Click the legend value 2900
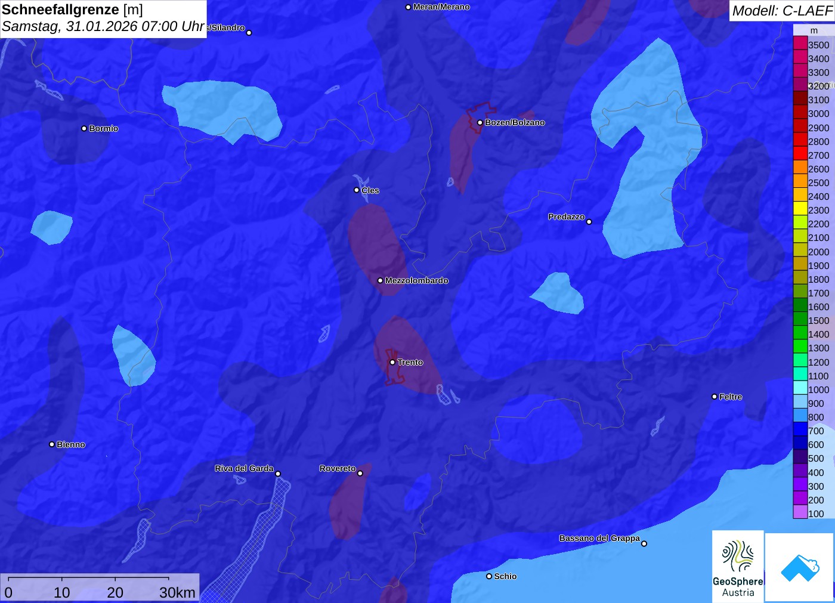Screen dimensions: 835x603 click(x=819, y=128)
